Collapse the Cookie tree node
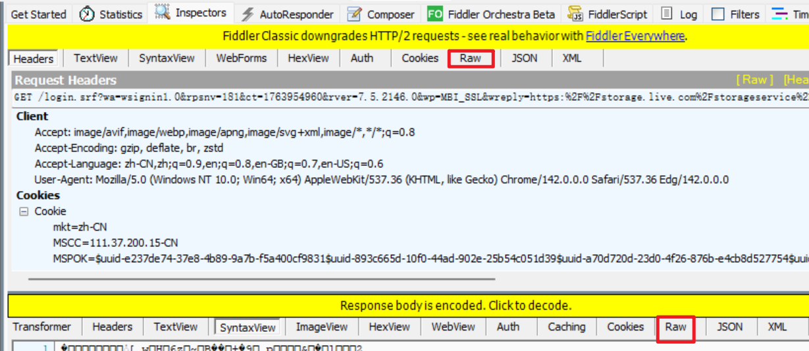Screen dimensions: 809x351 click(x=24, y=211)
